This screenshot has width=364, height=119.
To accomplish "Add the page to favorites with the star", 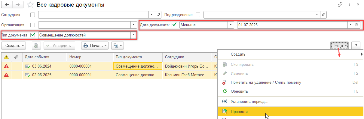I will click(x=30, y=5).
